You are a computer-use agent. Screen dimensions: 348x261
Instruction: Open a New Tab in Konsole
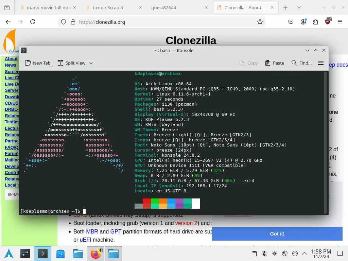38,63
